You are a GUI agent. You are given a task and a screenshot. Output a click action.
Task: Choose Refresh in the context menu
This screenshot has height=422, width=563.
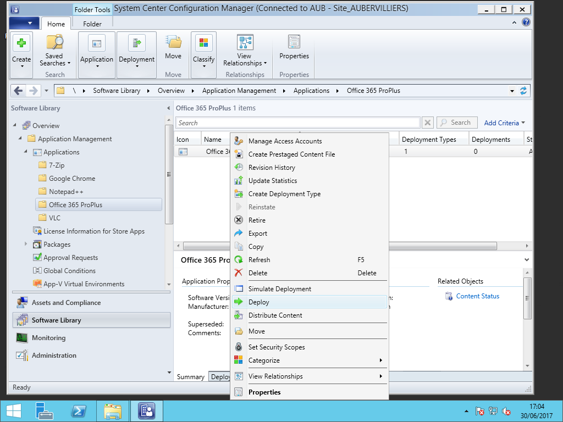click(310, 260)
